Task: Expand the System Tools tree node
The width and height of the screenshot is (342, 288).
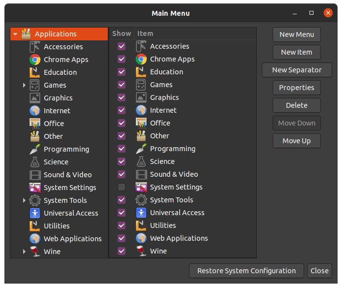Action: click(x=24, y=200)
